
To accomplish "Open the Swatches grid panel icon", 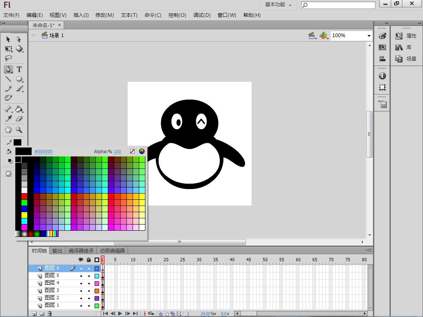I will coord(382,47).
